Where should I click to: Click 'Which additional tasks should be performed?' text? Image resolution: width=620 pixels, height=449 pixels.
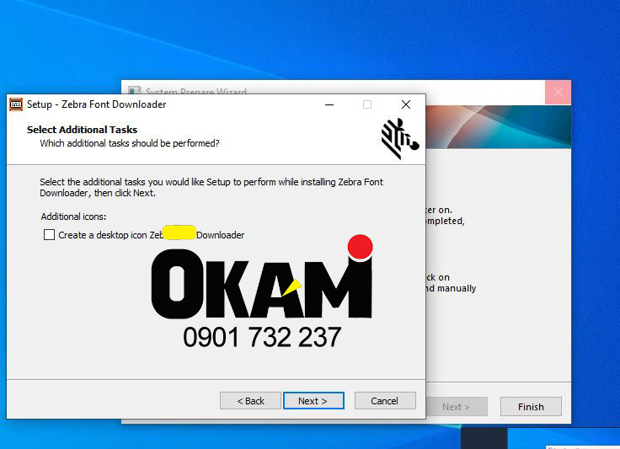[130, 143]
